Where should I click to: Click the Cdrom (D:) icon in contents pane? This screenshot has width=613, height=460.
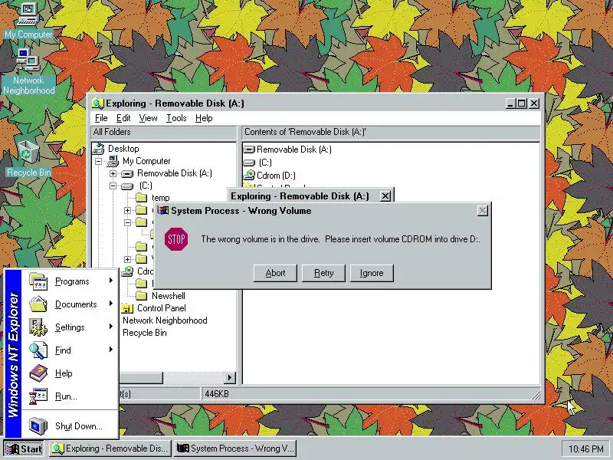point(249,176)
